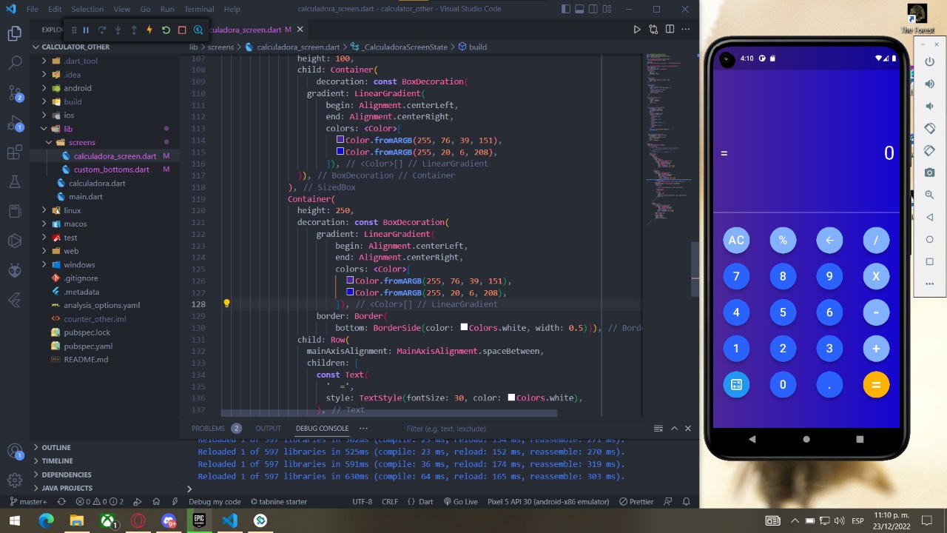Image resolution: width=947 pixels, height=533 pixels.
Task: Stop debugging using the red square icon
Action: (x=181, y=30)
